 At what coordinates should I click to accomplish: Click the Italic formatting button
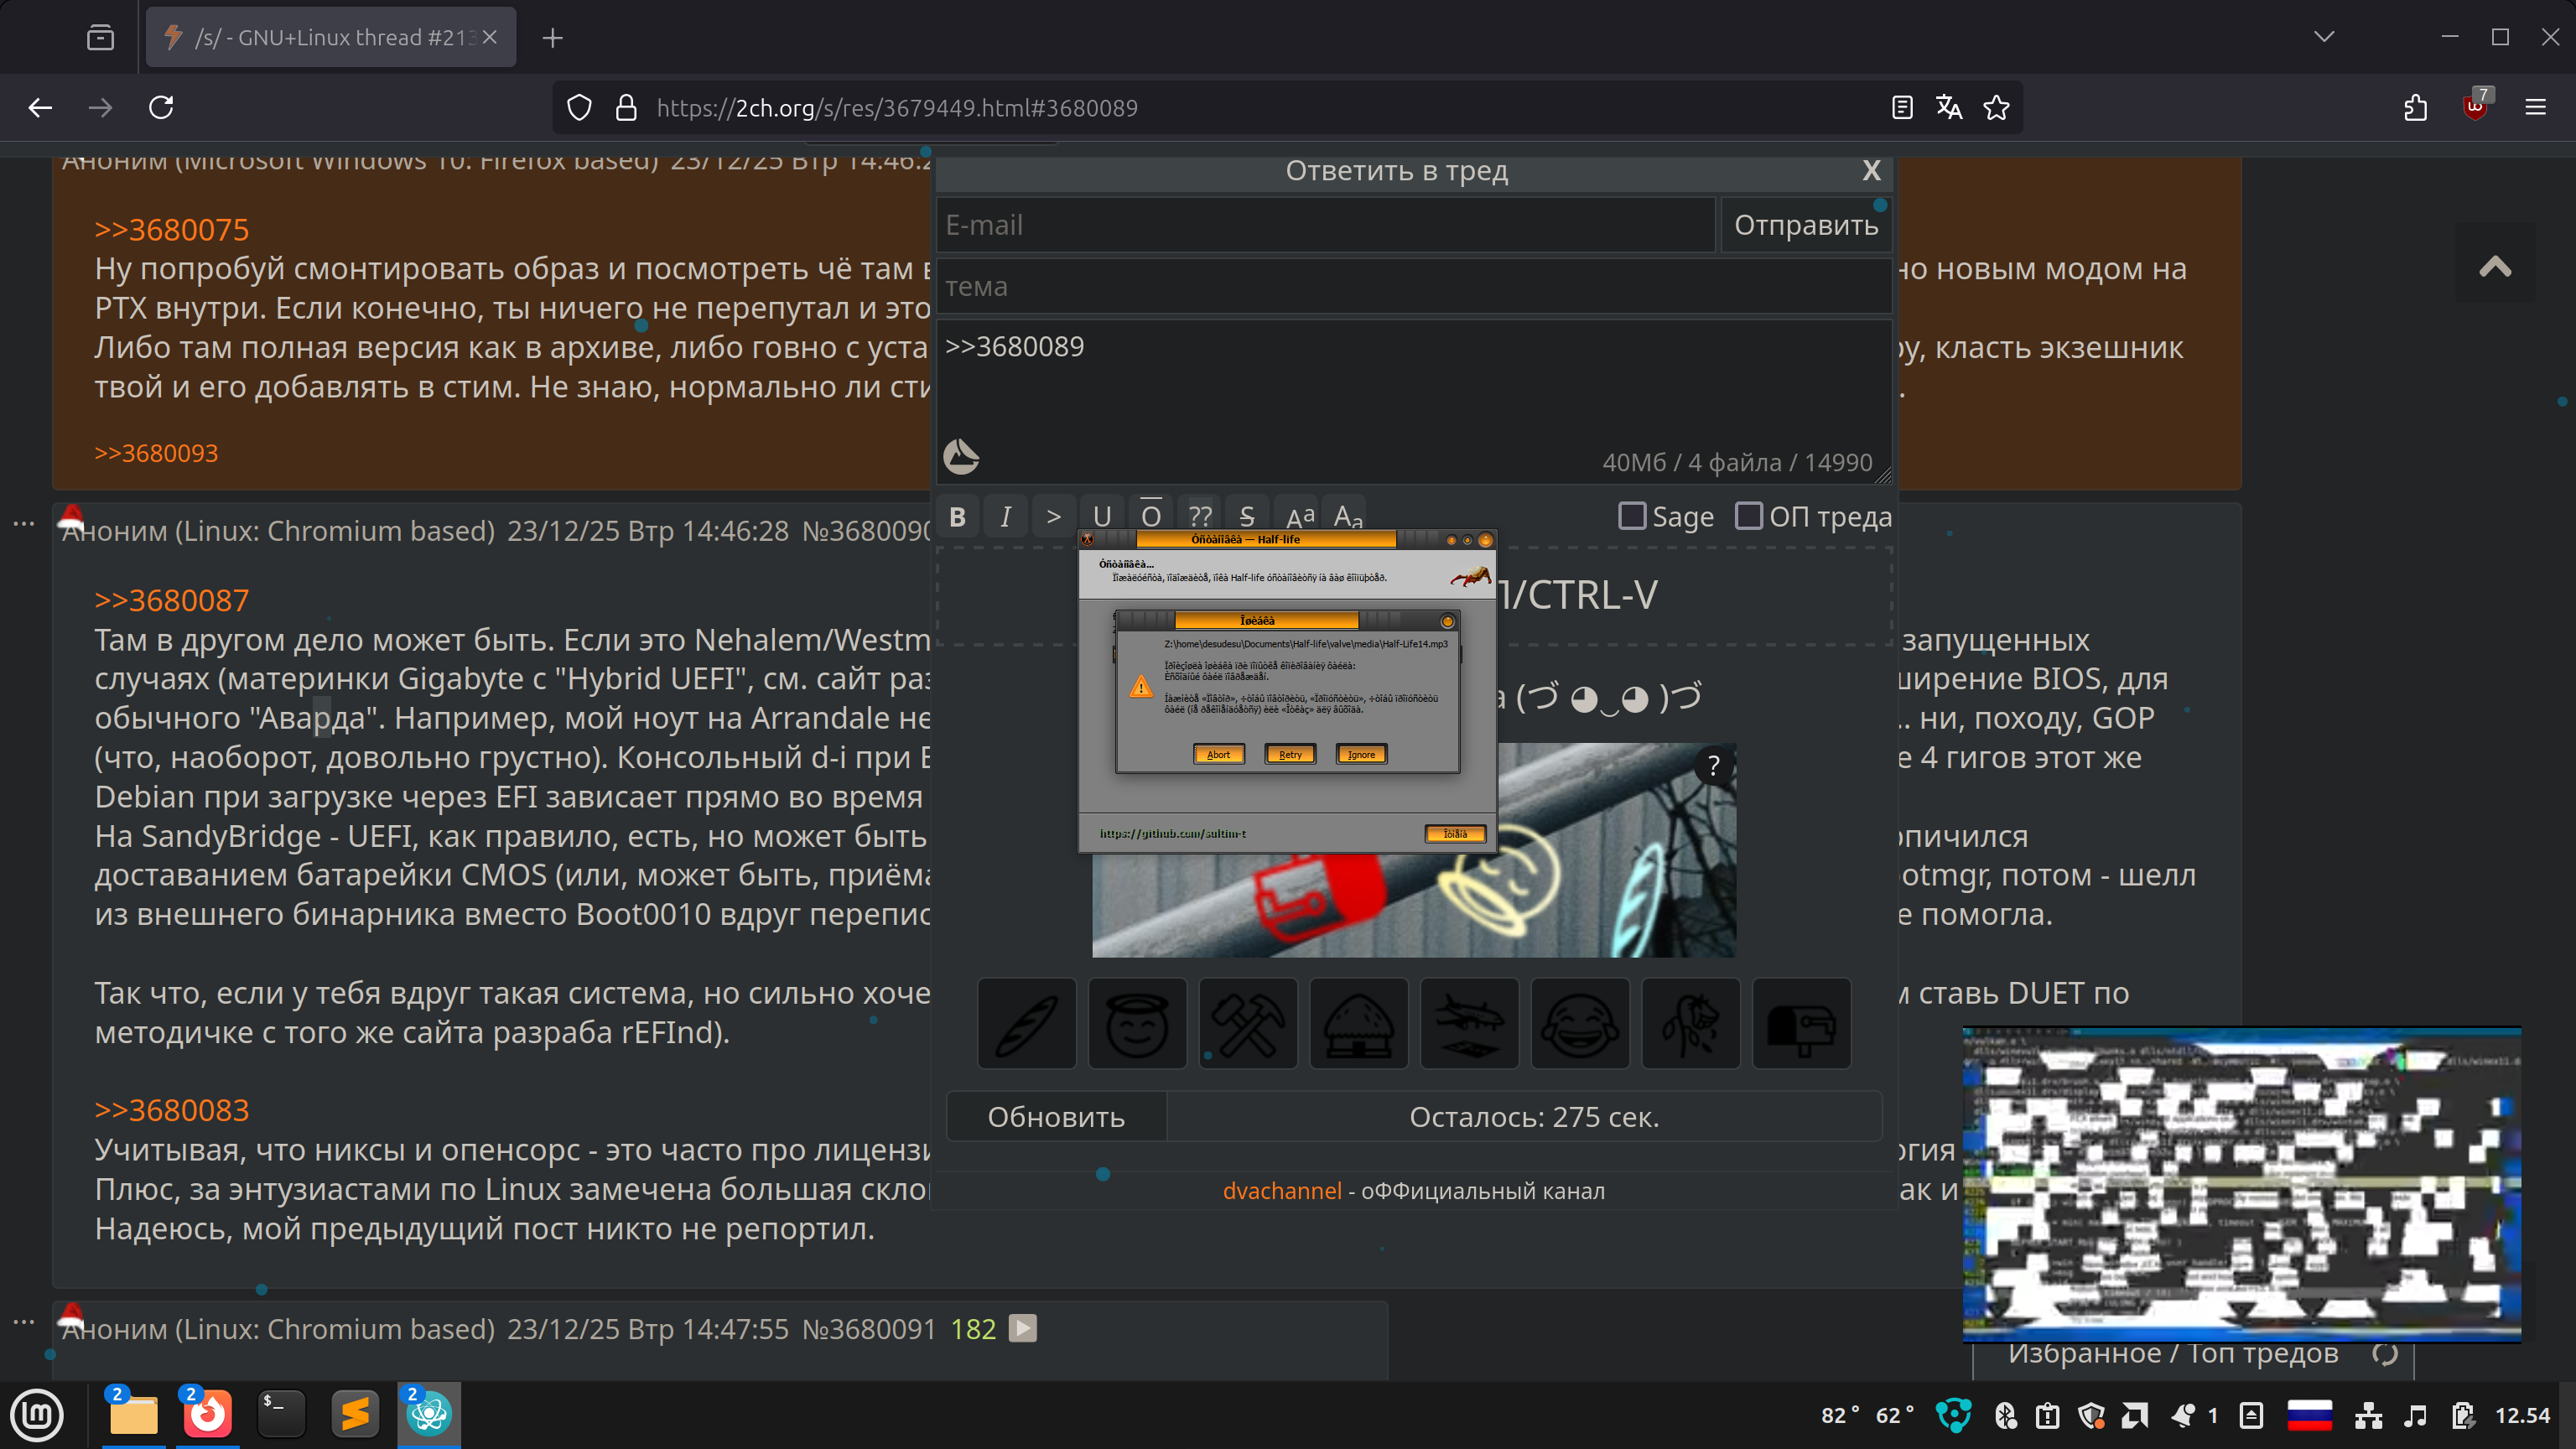click(x=1005, y=516)
